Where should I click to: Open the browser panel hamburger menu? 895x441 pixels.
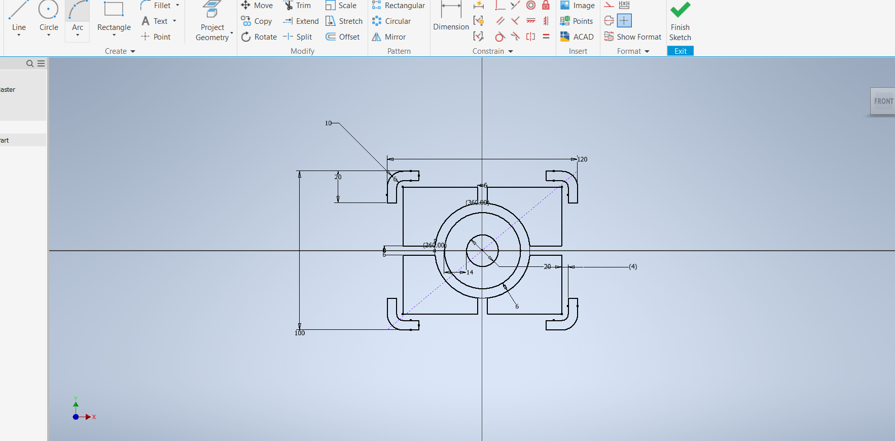pyautogui.click(x=41, y=63)
